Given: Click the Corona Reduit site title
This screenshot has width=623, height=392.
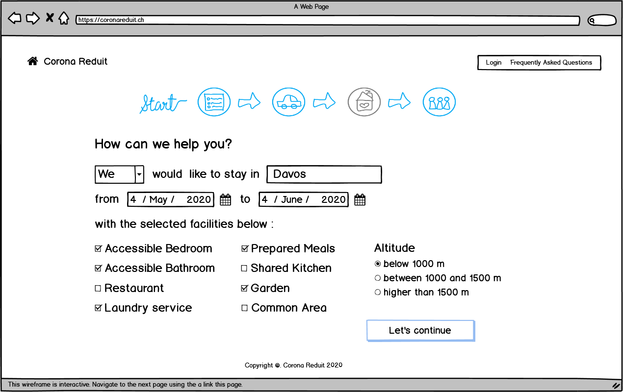Looking at the screenshot, I should tap(76, 61).
